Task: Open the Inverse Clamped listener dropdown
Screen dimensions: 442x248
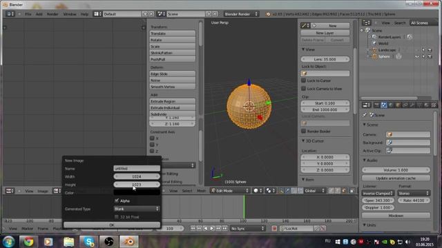Action: tap(378, 193)
